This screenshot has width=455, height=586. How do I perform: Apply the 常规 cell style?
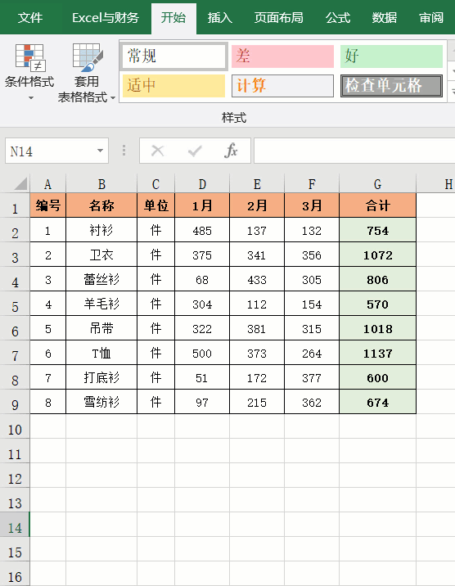173,56
